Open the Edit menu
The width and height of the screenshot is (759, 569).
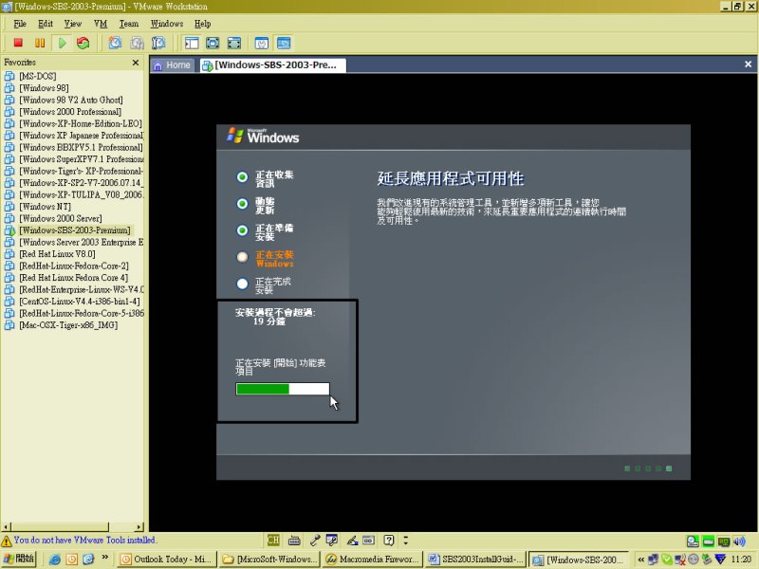46,24
